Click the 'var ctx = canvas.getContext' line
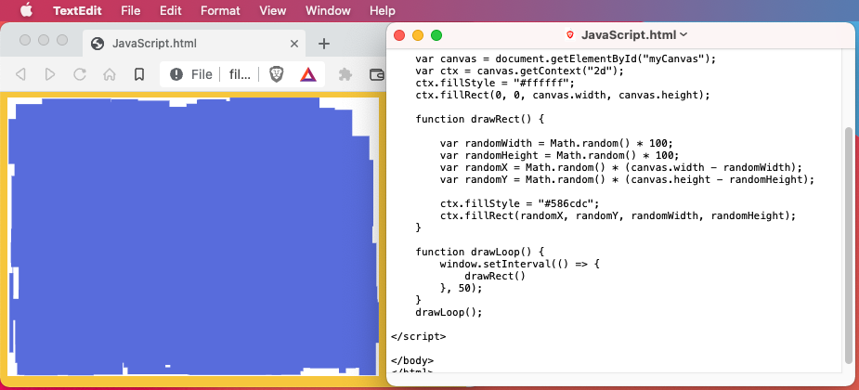Image resolution: width=859 pixels, height=390 pixels. click(520, 71)
